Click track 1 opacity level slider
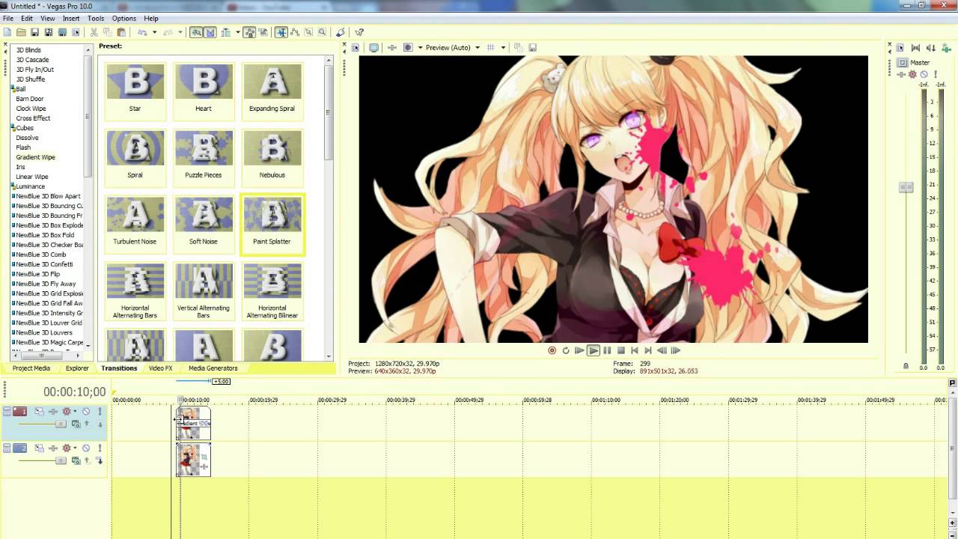This screenshot has height=539, width=958. tap(61, 424)
